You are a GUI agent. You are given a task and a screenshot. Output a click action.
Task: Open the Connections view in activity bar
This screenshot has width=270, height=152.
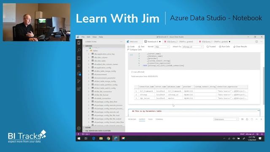click(x=79, y=43)
